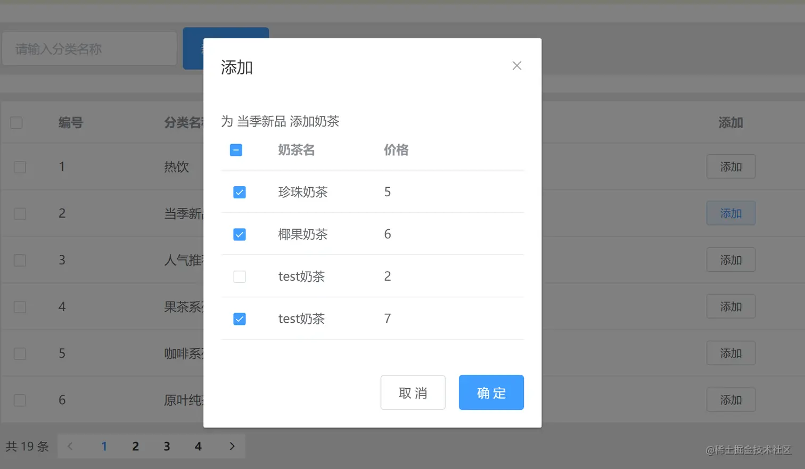Tick the checkbox for row 4
The height and width of the screenshot is (469, 805).
tap(20, 307)
